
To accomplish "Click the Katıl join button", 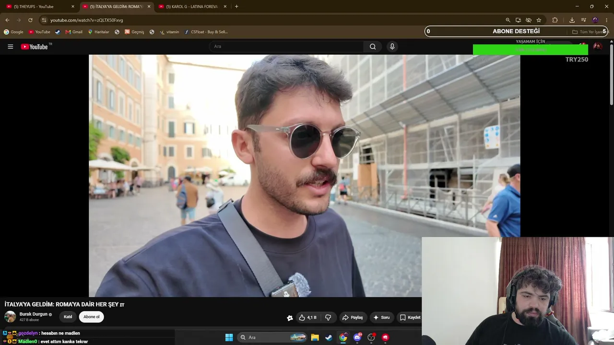I will [68, 317].
